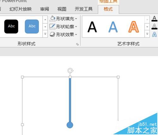The width and height of the screenshot is (158, 135).
Task: Apply the blue Abc shape style
Action: pyautogui.click(x=32, y=26)
